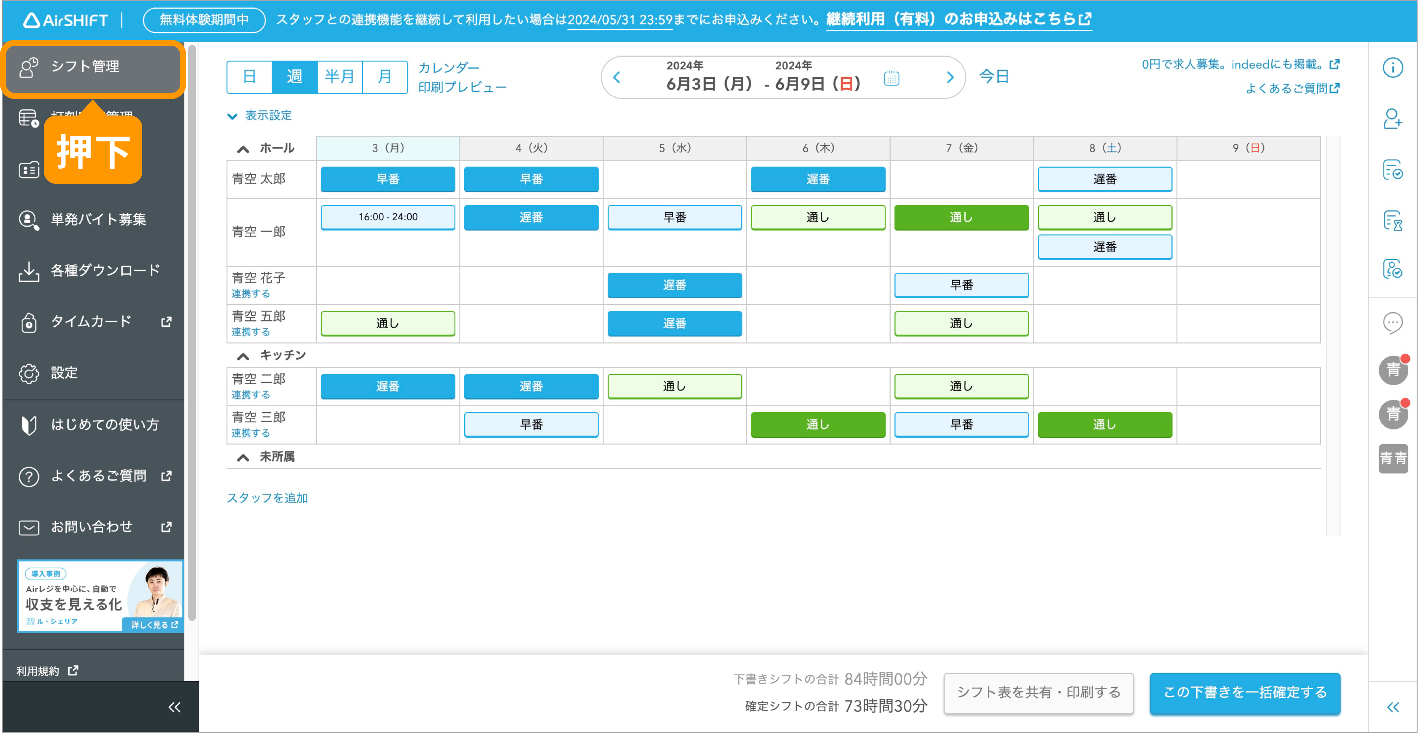Collapse the キッチン group
The image size is (1418, 733).
click(243, 357)
